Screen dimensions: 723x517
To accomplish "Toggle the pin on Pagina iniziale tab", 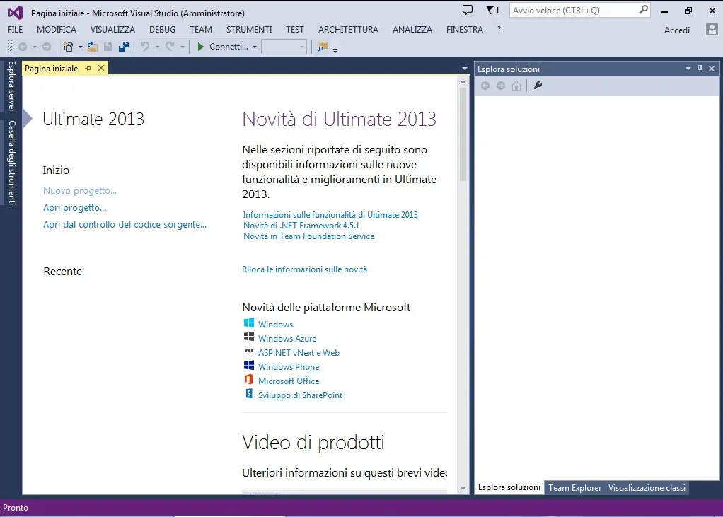I will [x=88, y=68].
